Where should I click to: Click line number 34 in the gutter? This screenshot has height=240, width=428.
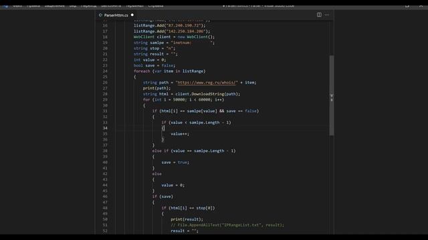coord(105,128)
